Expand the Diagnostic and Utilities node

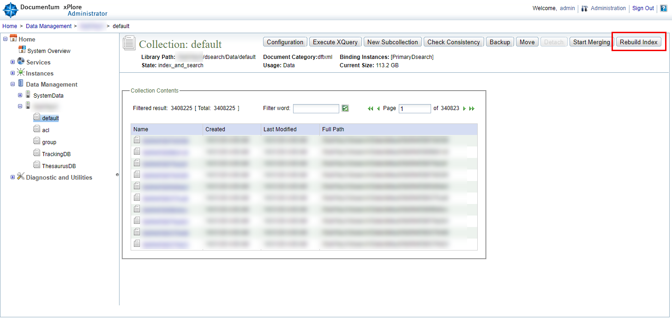(13, 177)
